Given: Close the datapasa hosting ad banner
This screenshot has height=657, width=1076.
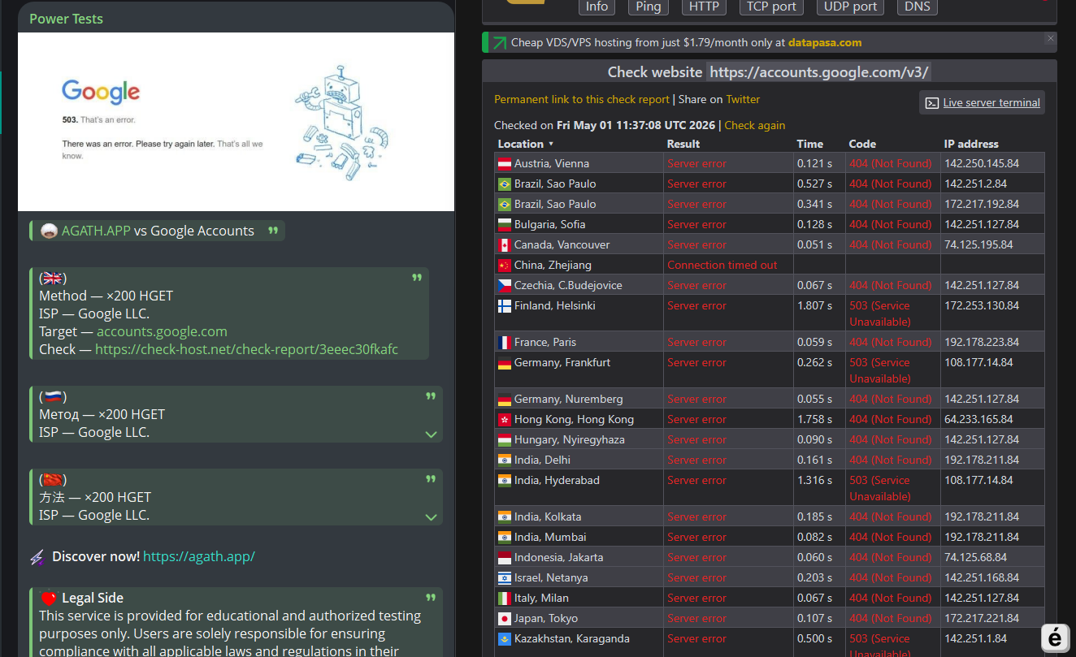Looking at the screenshot, I should pyautogui.click(x=1050, y=38).
